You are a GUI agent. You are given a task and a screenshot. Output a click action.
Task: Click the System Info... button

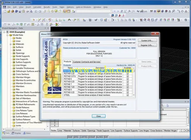click(x=147, y=40)
